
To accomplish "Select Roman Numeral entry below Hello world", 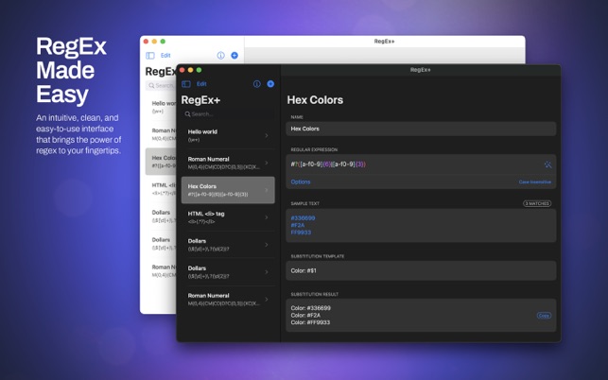I will coord(228,163).
